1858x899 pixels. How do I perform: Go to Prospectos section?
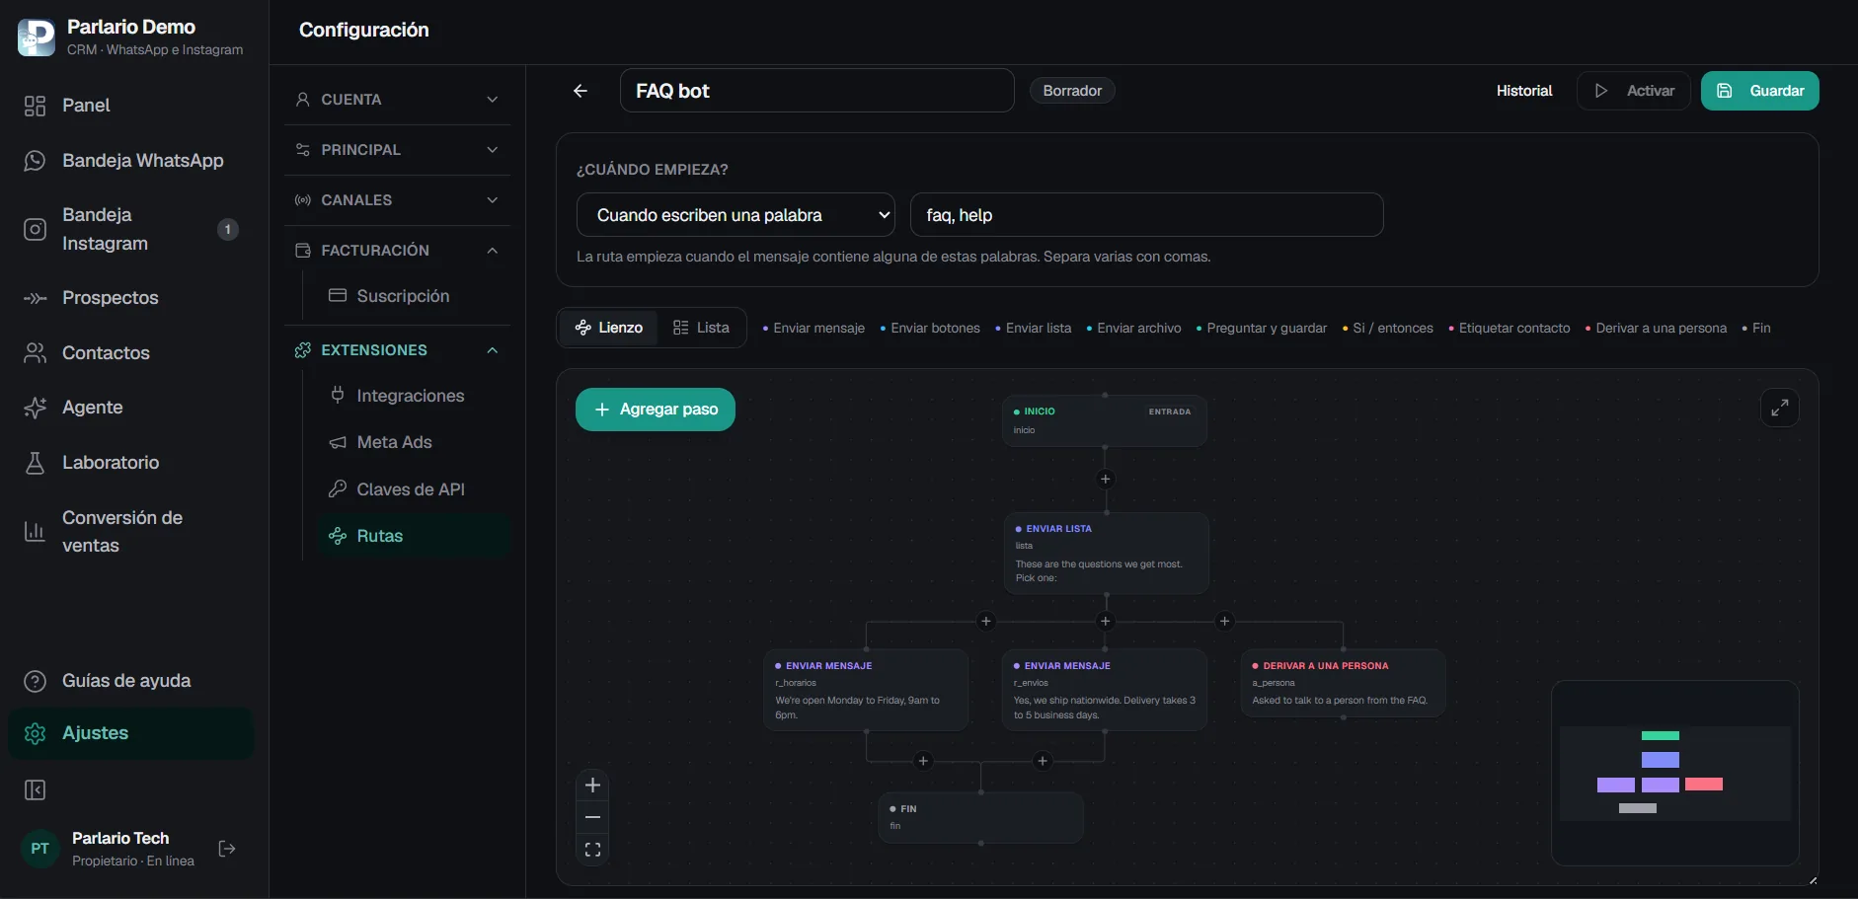pyautogui.click(x=130, y=298)
